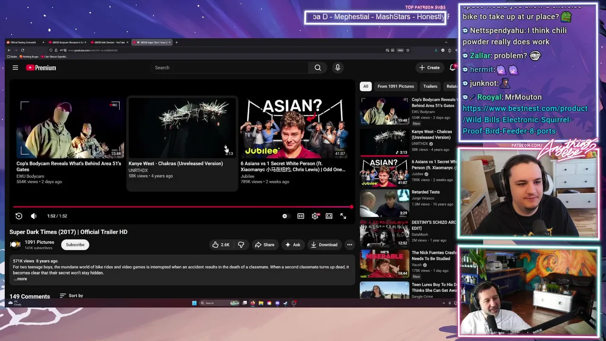Open the Nothing Burger bookmark

tap(29, 57)
